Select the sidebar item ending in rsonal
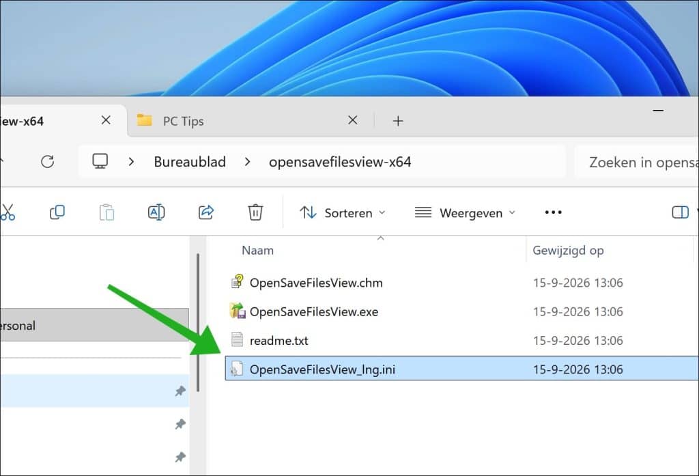699x476 pixels. [x=94, y=325]
